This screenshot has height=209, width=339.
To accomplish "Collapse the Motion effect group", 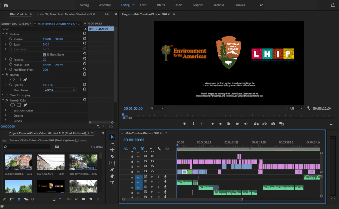I will coord(3,34).
